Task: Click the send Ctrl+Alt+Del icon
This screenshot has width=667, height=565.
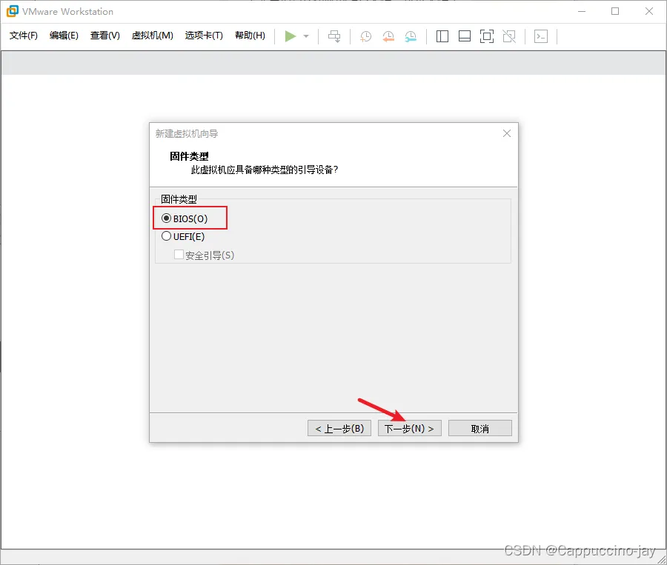Action: 334,36
